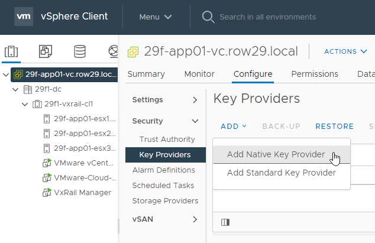
Task: Open Storage Providers
Action: 165,200
